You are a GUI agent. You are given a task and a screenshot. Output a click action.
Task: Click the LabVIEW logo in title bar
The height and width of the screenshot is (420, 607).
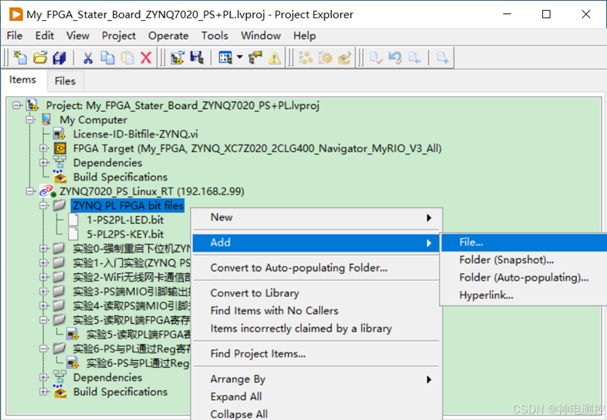16,15
